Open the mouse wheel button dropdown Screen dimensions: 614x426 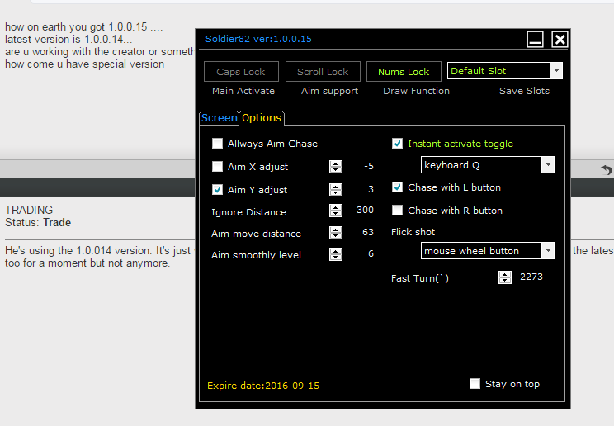(488, 251)
